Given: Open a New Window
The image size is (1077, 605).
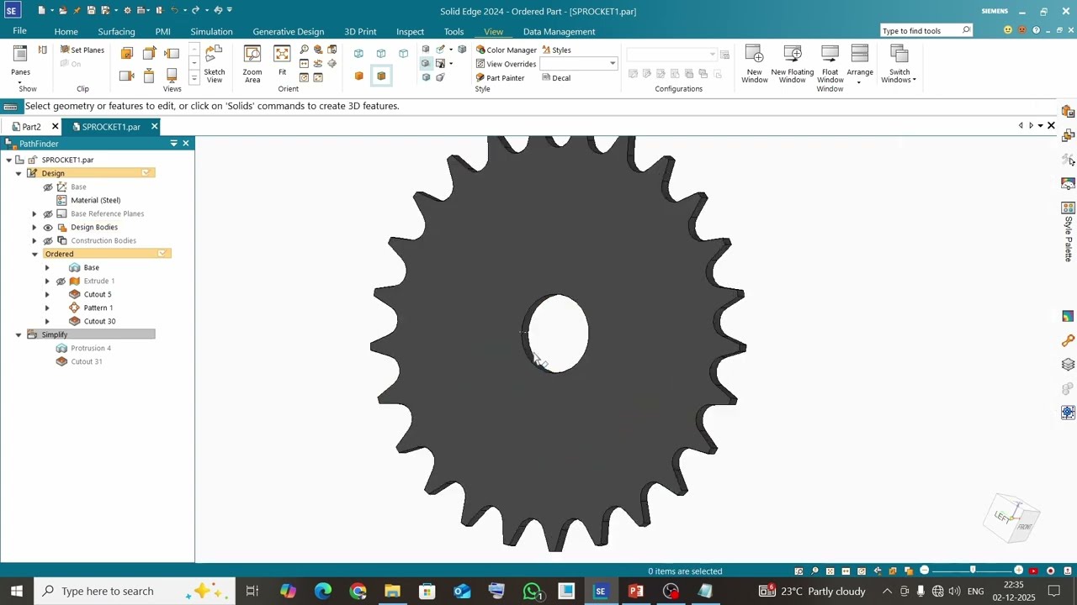Looking at the screenshot, I should coord(754,63).
